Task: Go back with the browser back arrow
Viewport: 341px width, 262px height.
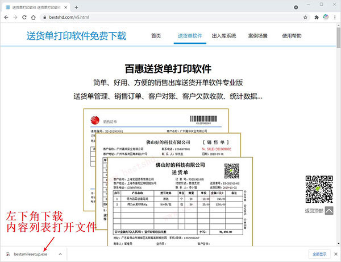Action: pos(6,18)
